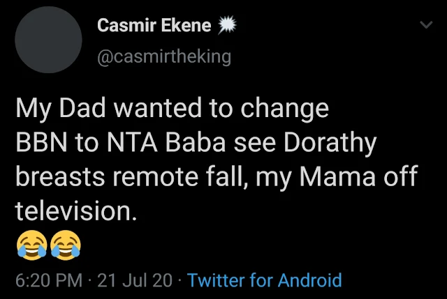Select the word Baba in the tweet
Image resolution: width=447 pixels, height=299 pixels.
coord(196,142)
